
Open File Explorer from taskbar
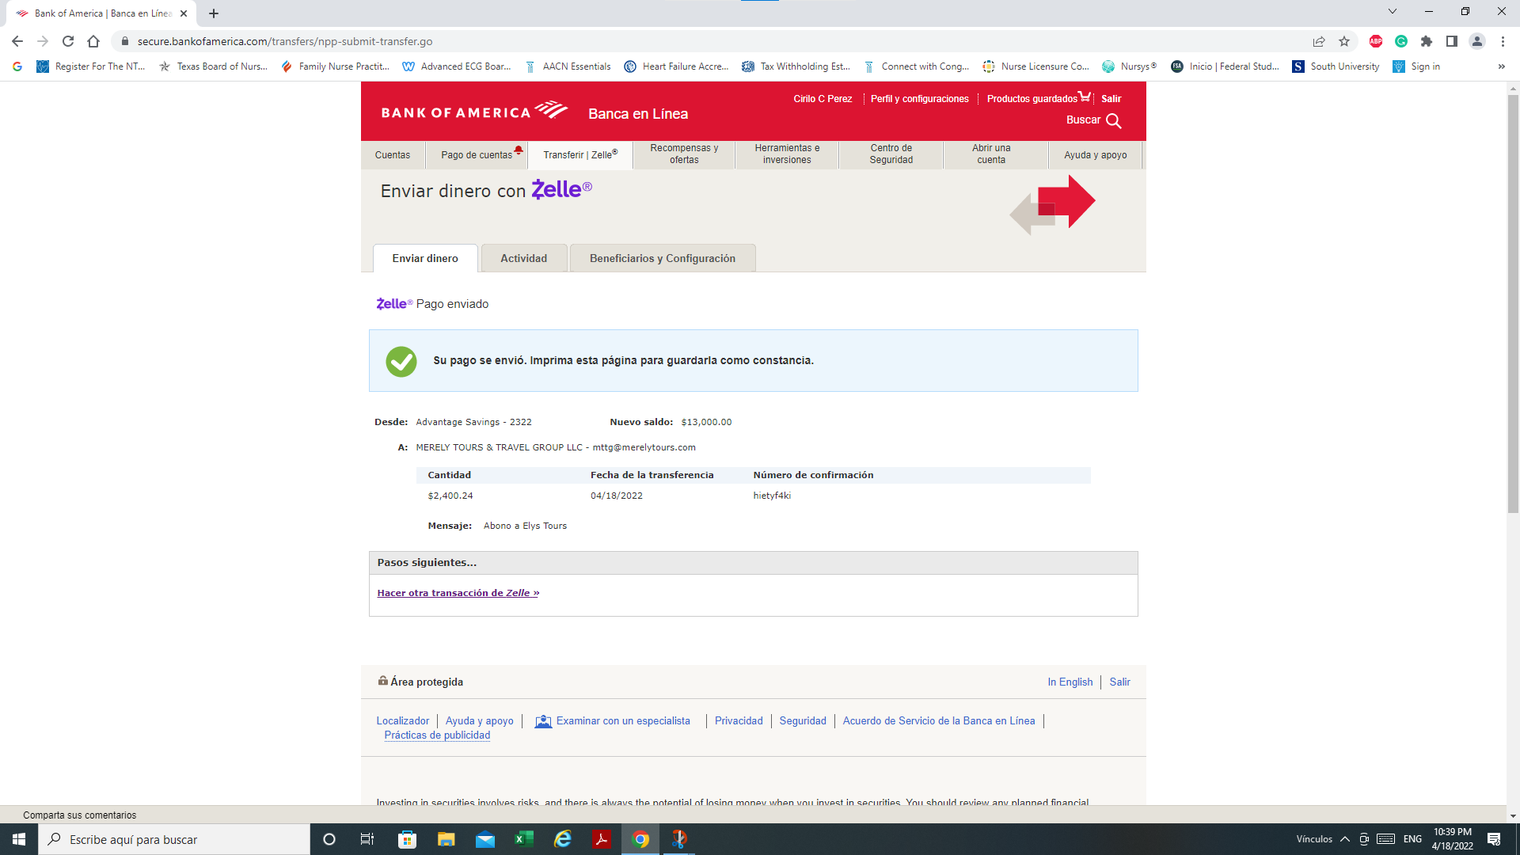coord(446,839)
